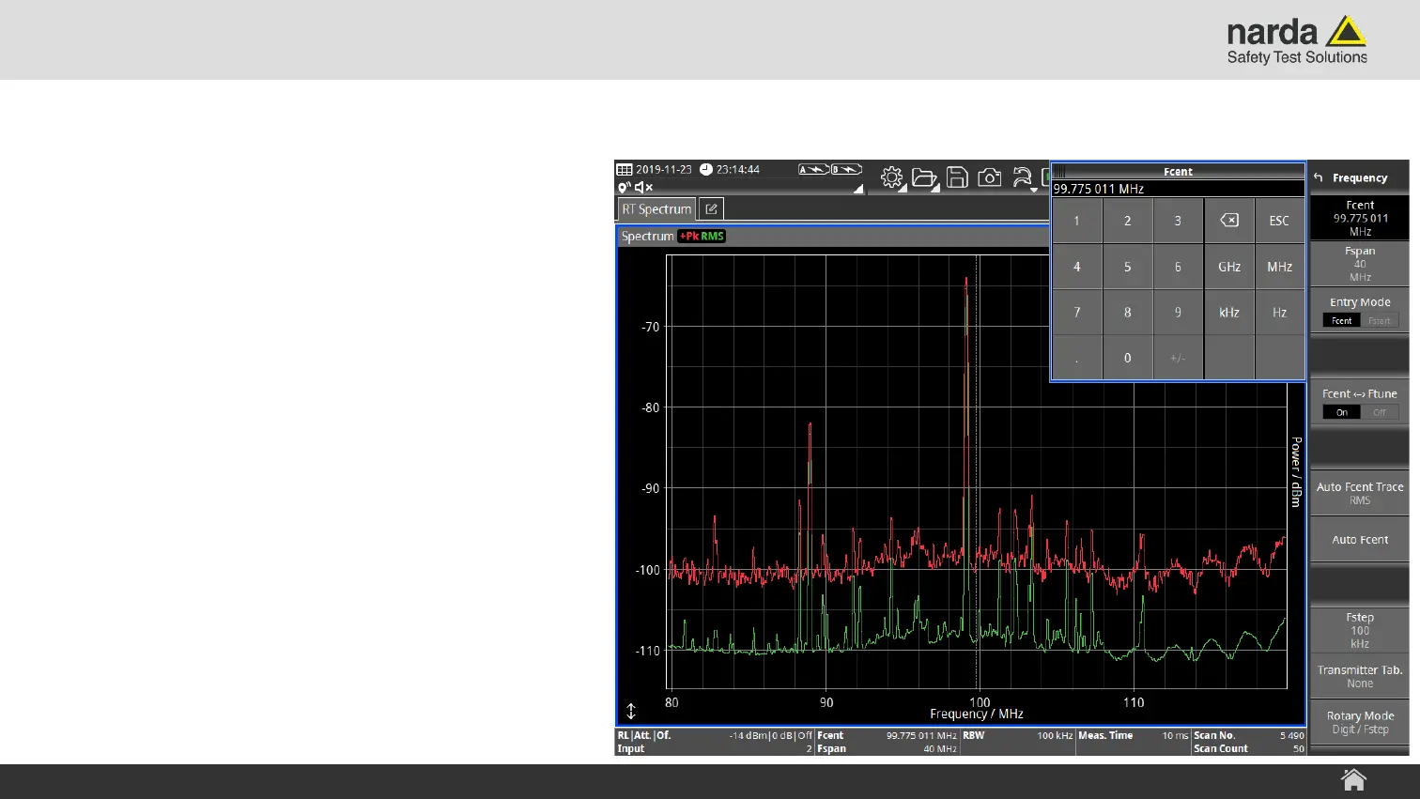Click the curved arrows undo/redo icon
This screenshot has height=799, width=1420.
(x=1022, y=177)
